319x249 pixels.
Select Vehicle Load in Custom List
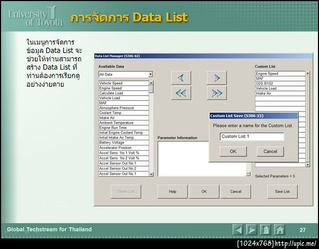click(x=280, y=89)
